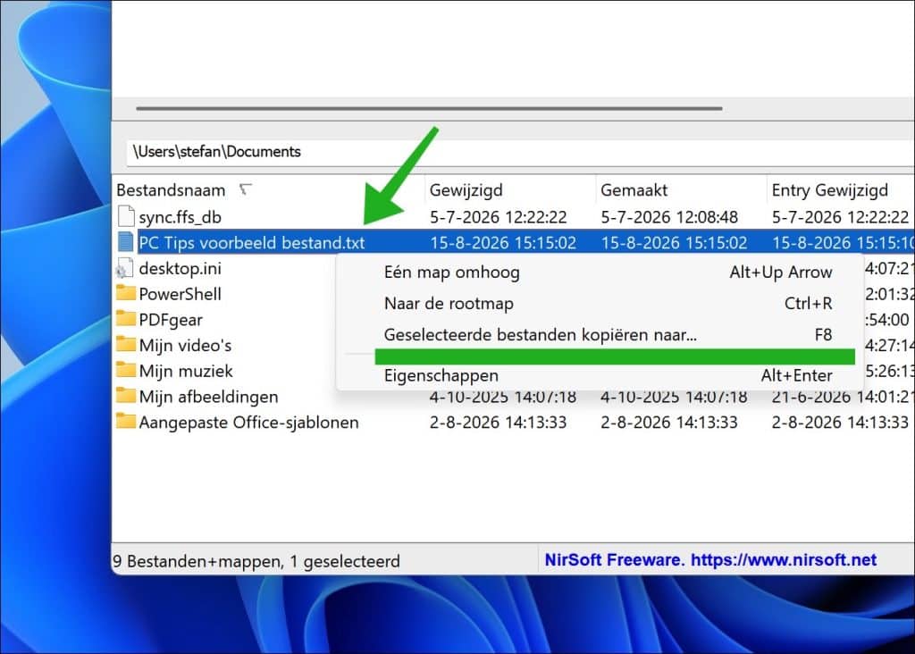Screen dimensions: 915x654
Task: Open the NirSoft Freeware website link
Action: (710, 560)
